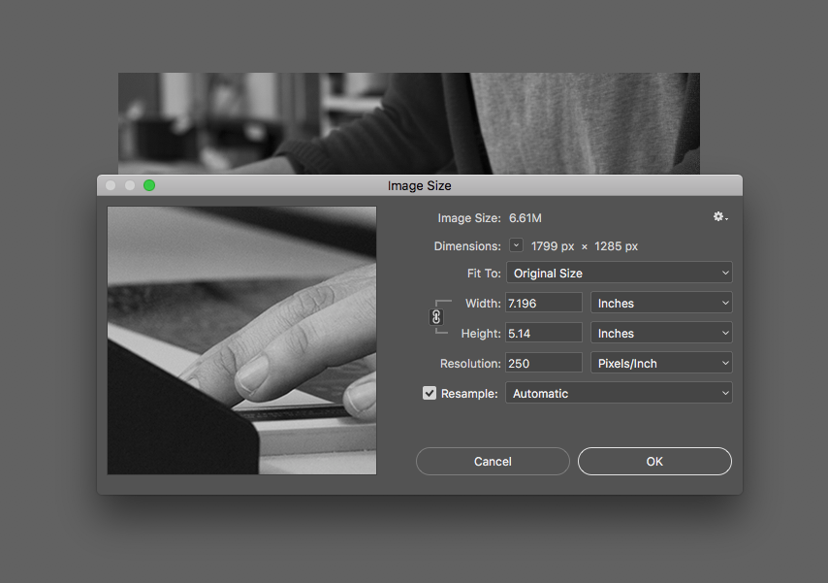Click the green zoom window button
The height and width of the screenshot is (583, 828).
tap(149, 185)
